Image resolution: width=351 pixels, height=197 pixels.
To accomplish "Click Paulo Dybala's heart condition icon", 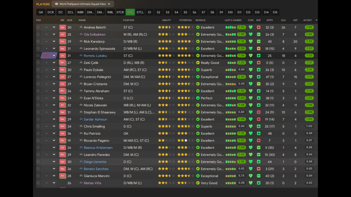I will coord(251,70).
